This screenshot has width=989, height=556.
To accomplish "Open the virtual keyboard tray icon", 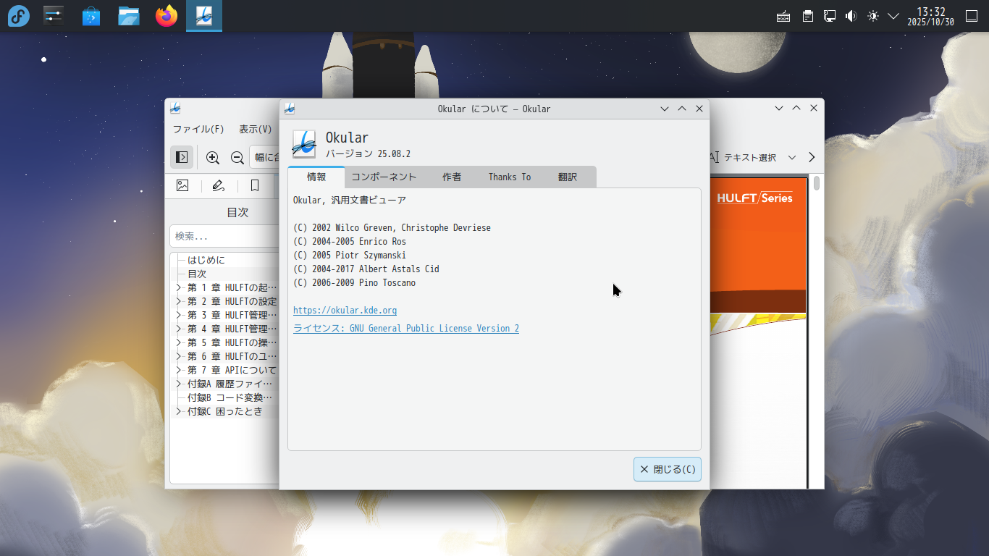I will tap(783, 16).
